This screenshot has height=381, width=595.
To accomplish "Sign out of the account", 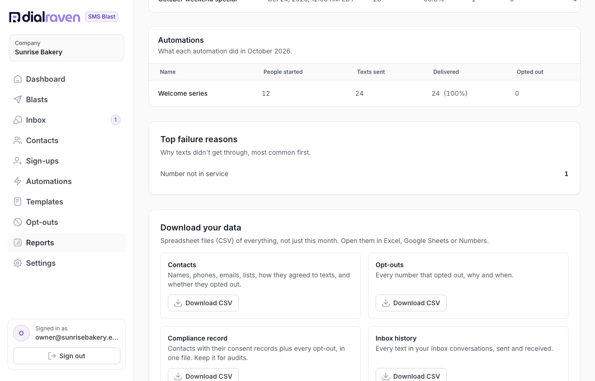I will tap(66, 356).
